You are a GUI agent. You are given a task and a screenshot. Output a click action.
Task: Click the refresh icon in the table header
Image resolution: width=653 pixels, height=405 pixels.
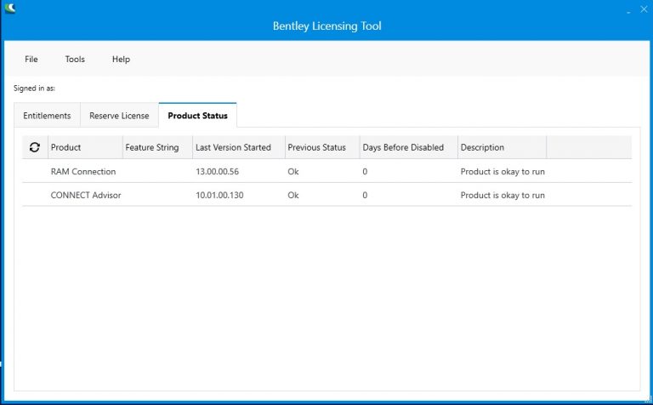coord(35,147)
